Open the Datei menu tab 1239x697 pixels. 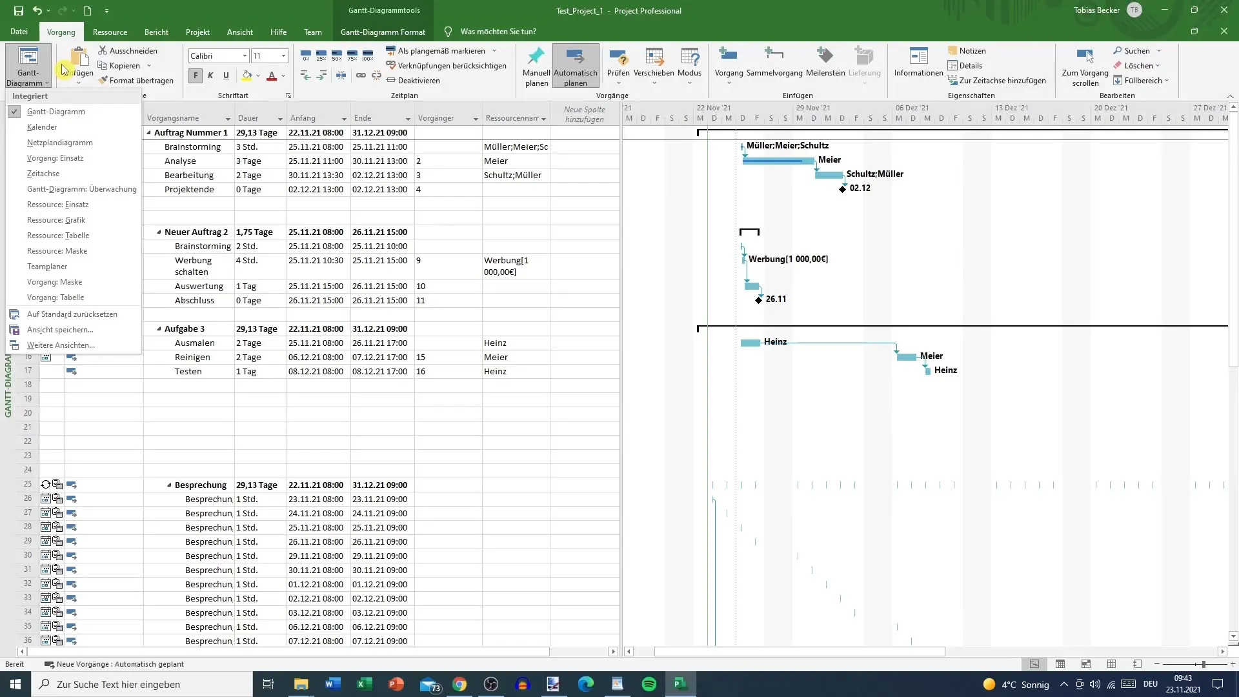19,32
